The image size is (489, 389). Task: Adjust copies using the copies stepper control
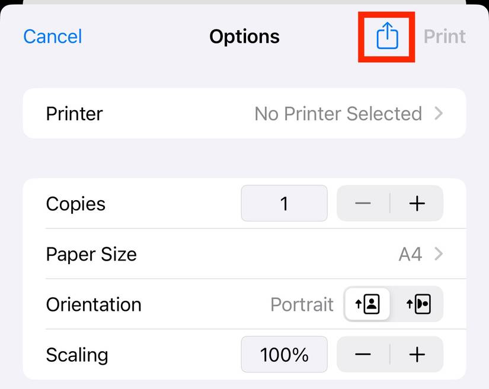(x=389, y=204)
